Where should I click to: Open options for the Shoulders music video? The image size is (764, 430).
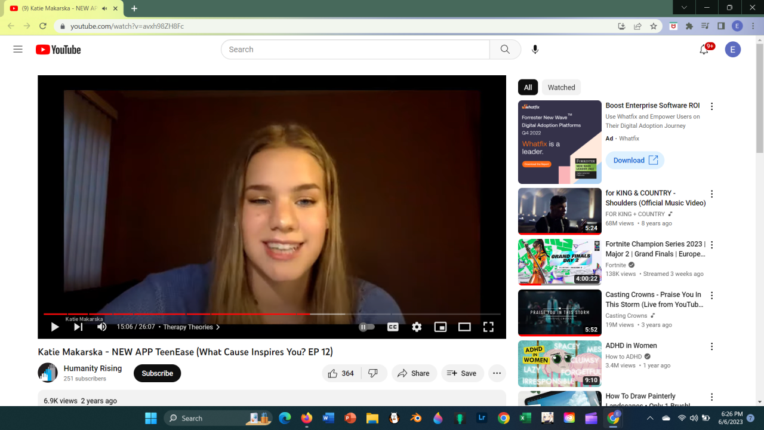[x=711, y=194]
